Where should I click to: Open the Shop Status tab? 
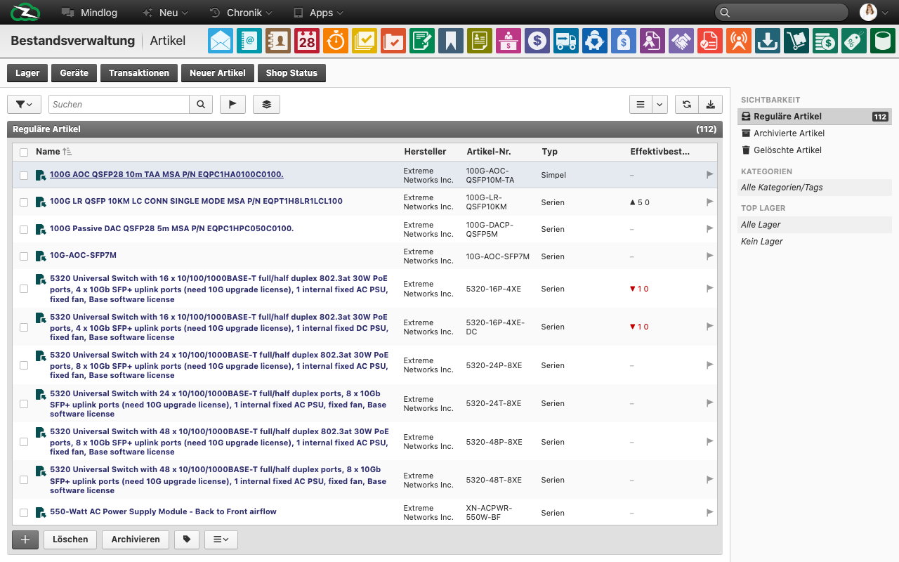(291, 73)
